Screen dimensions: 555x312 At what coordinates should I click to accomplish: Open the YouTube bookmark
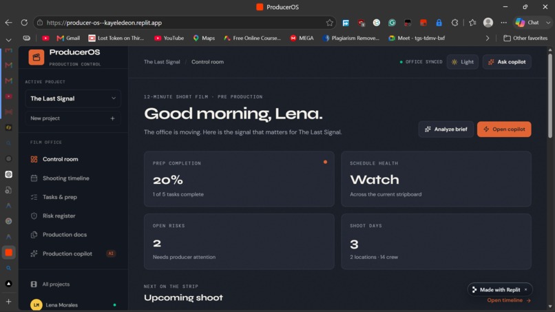click(x=169, y=38)
